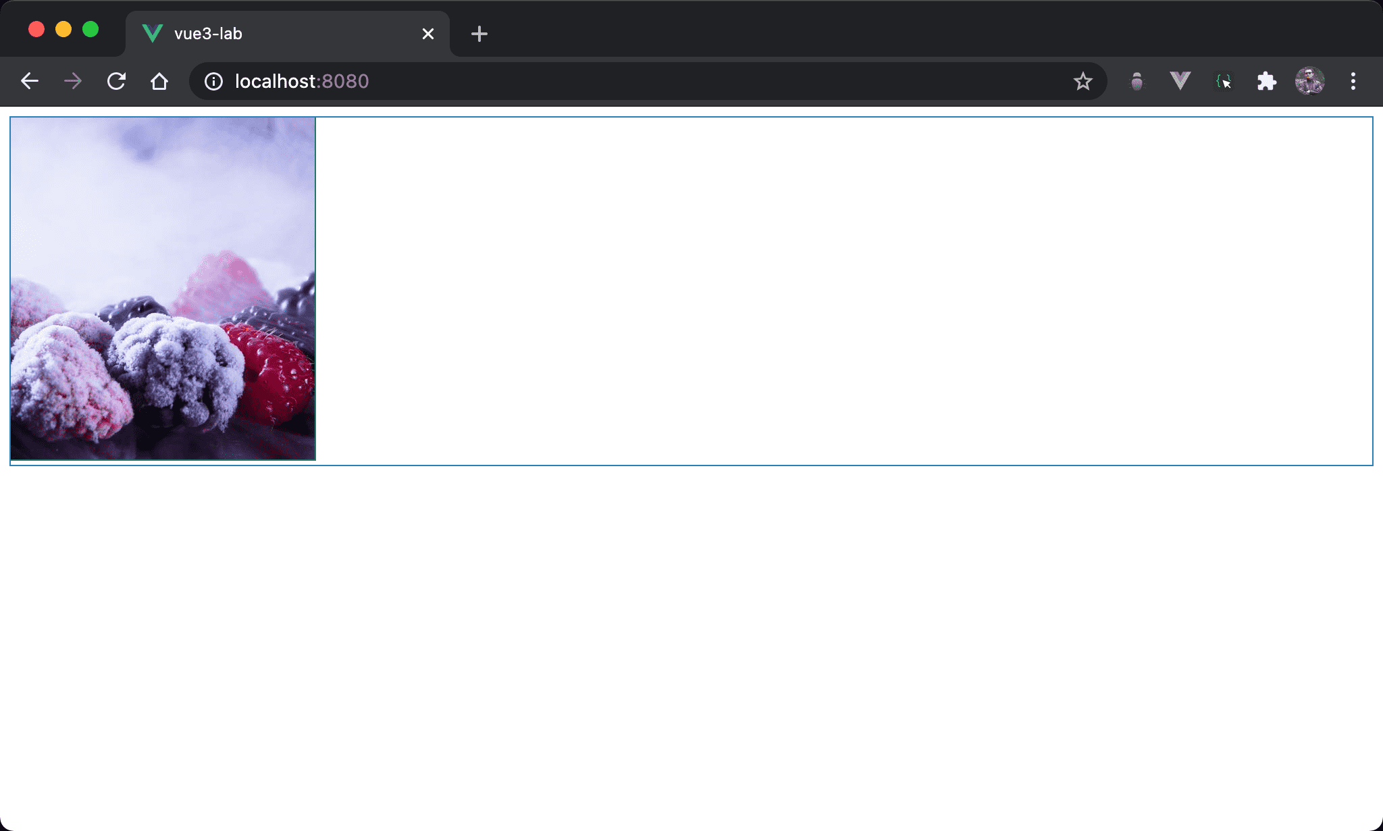Screen dimensions: 1383x831
Task: Bookmark this page with the star
Action: tap(1082, 81)
